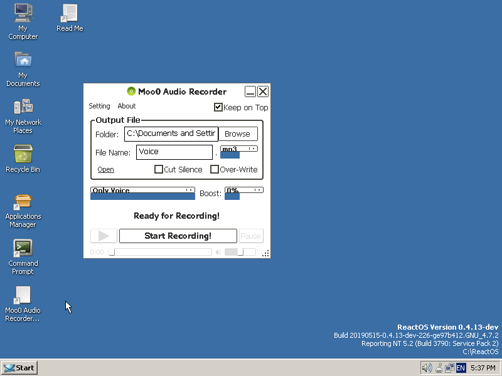
Task: Click the play button in recorder
Action: 104,236
